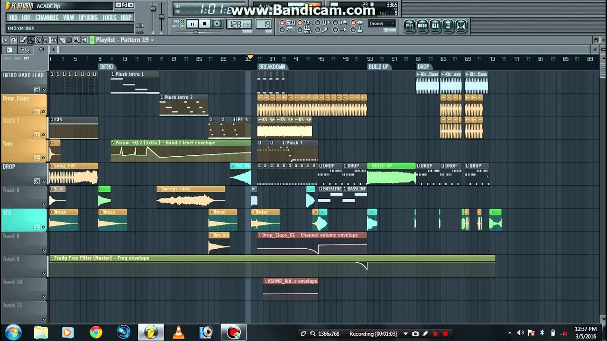This screenshot has width=607, height=341.
Task: Select the paint brush tool in playlist
Action: 31,40
